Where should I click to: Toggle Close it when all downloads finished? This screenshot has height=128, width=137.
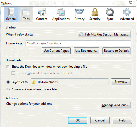(13, 73)
